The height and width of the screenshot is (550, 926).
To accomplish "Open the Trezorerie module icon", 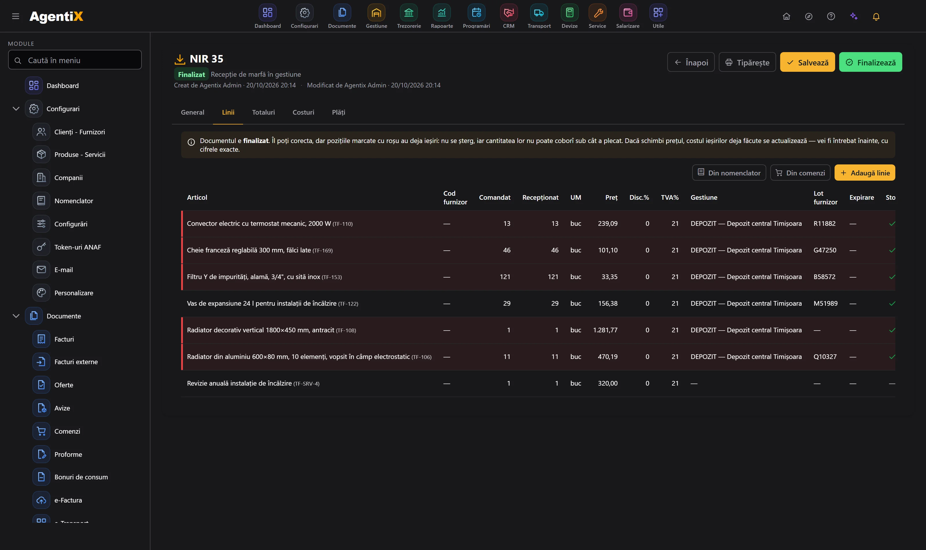I will [x=409, y=13].
